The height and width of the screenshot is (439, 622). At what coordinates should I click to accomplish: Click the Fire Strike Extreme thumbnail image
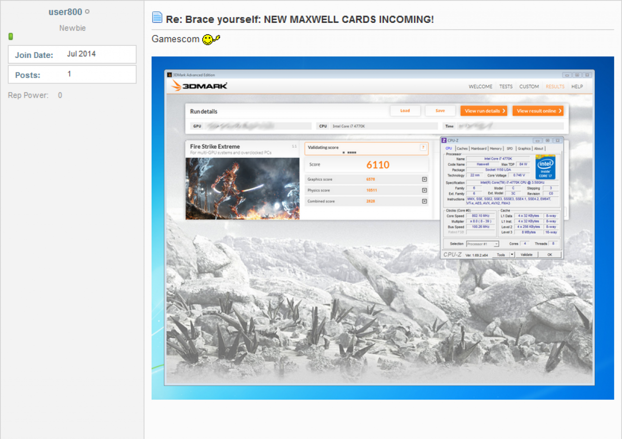[242, 188]
